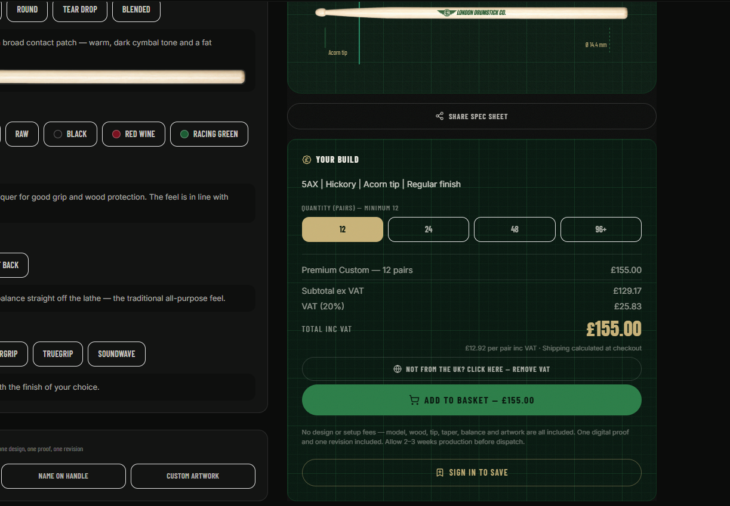Select the Racing Green finish colour

(x=209, y=134)
